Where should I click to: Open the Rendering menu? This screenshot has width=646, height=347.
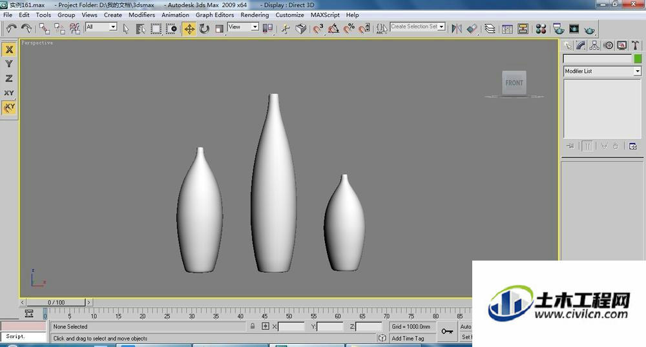(x=255, y=15)
